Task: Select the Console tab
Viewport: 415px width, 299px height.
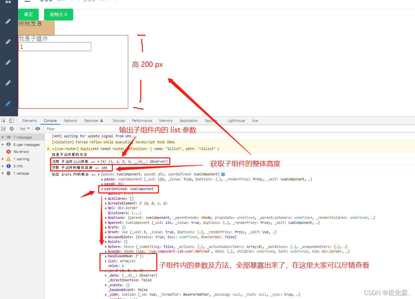Action: [x=50, y=121]
